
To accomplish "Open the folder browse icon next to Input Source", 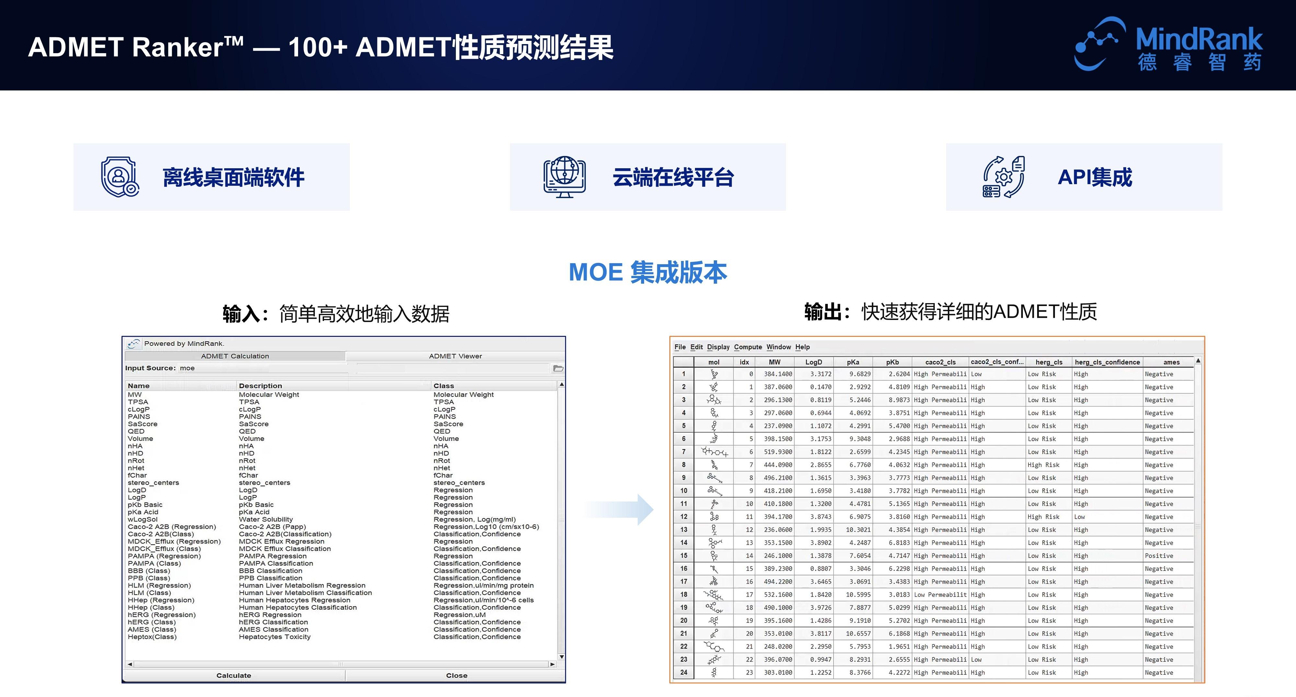I will 559,368.
